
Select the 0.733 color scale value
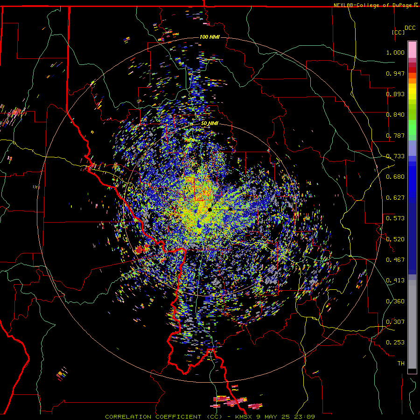pos(395,156)
